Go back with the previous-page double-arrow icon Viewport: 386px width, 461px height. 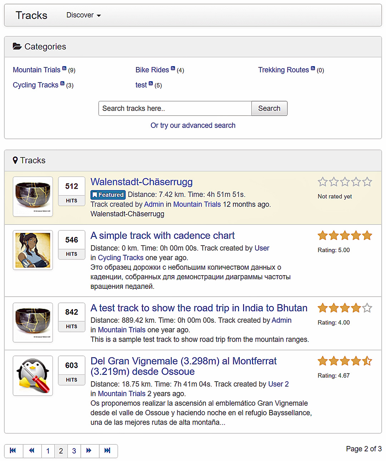coord(32,451)
